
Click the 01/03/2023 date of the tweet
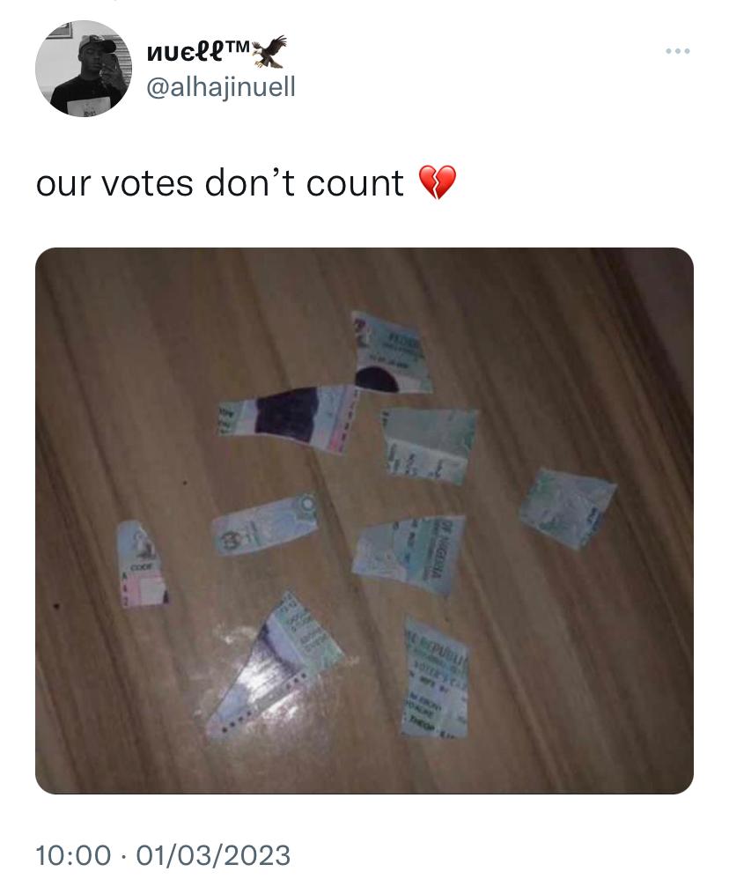[x=213, y=856]
